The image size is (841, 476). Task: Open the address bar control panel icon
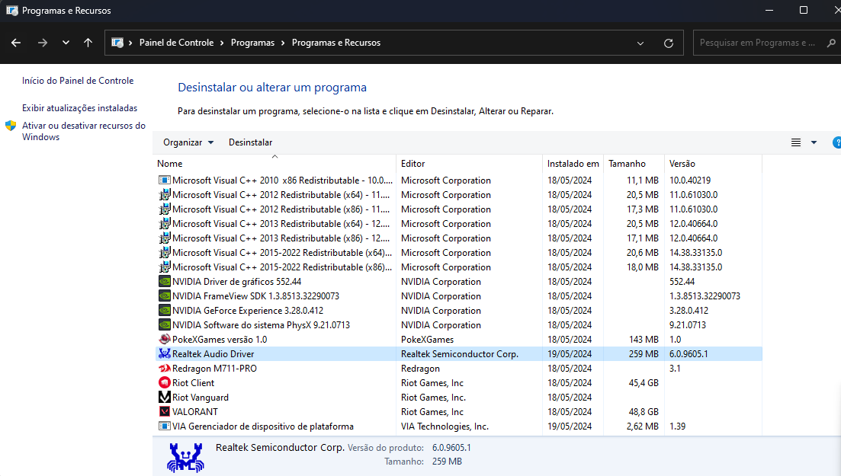(117, 43)
